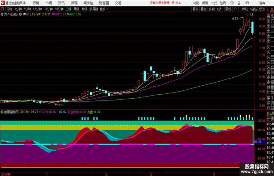This screenshot has width=274, height=176.
Task: Open indicator settings next to 股票指标网
Action: coord(2,112)
